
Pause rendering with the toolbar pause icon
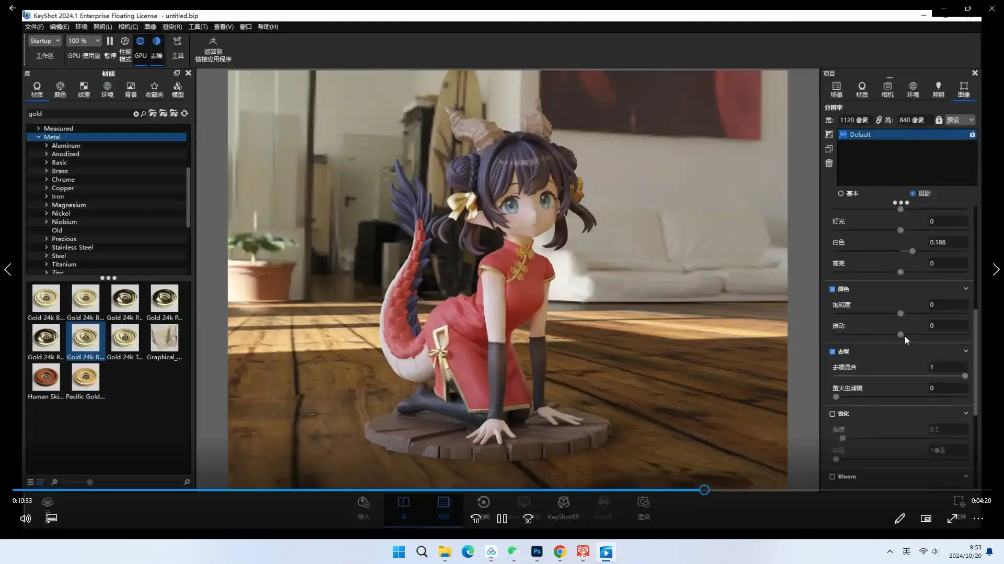point(110,41)
